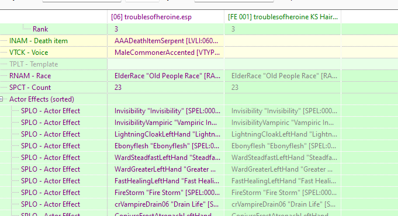Select the Rank row label
The width and height of the screenshot is (398, 216).
click(40, 29)
